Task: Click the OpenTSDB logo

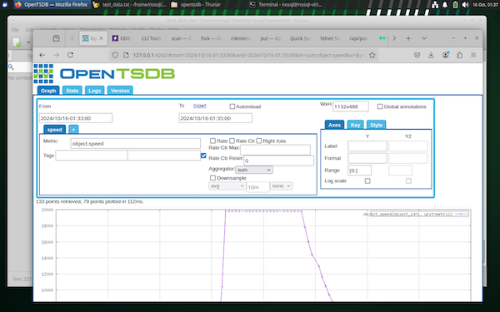Action: [x=104, y=73]
